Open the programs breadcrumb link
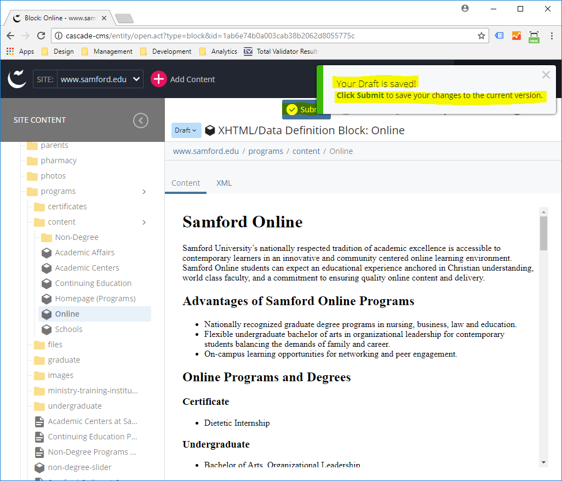 click(266, 151)
